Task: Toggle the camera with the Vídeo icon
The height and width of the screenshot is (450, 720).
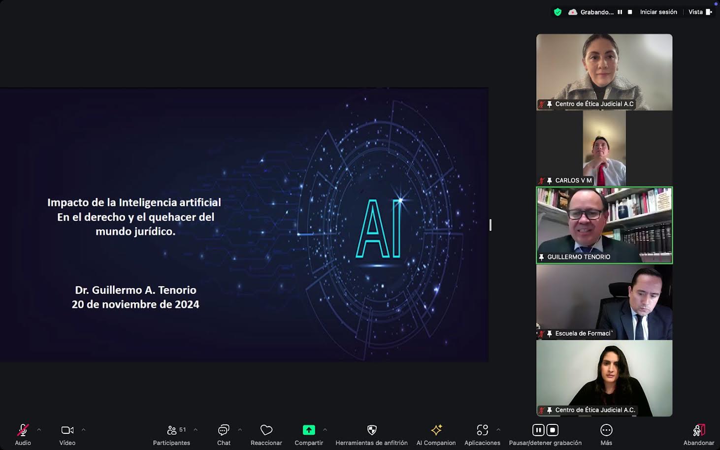Action: click(67, 430)
